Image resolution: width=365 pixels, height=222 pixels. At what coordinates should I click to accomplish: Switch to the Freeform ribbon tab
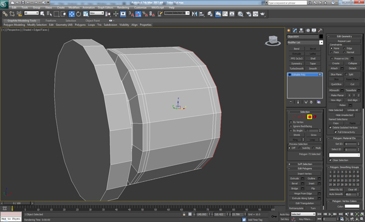point(51,21)
